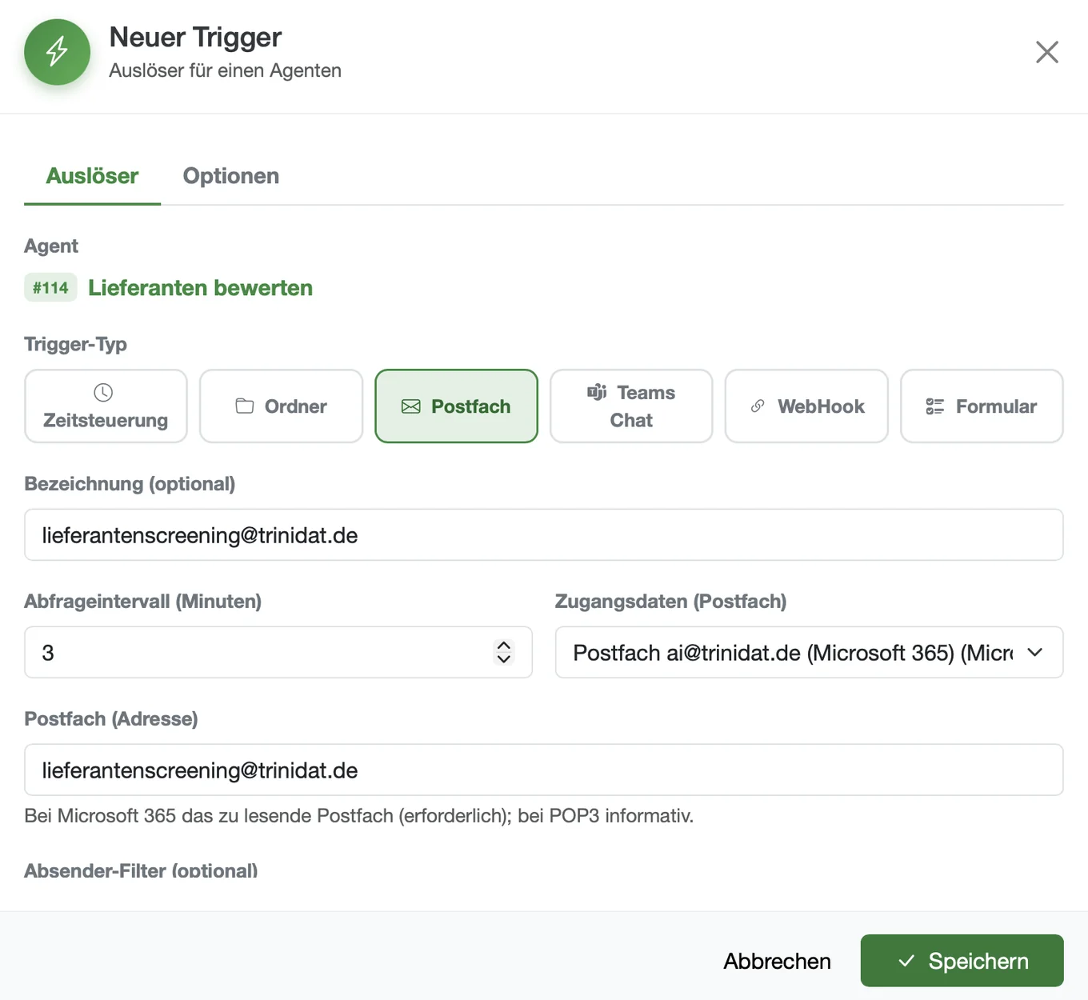1088x1000 pixels.
Task: Click the Teams logo icon
Action: point(597,392)
